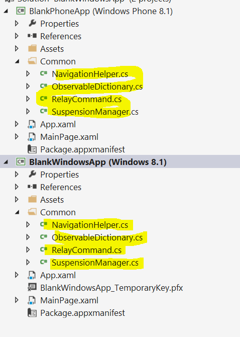Expand BlankWindowsApp NavigationHelper.cs node
Image resolution: width=240 pixels, height=337 pixels.
pos(28,225)
